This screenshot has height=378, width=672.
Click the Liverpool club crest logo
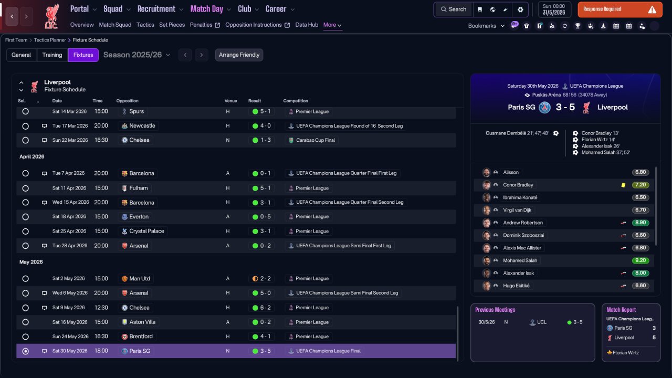51,16
